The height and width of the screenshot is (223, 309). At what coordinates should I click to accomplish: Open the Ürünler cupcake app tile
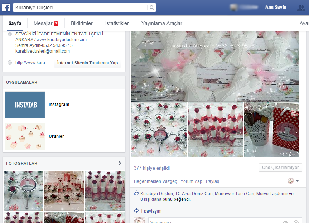click(25, 137)
